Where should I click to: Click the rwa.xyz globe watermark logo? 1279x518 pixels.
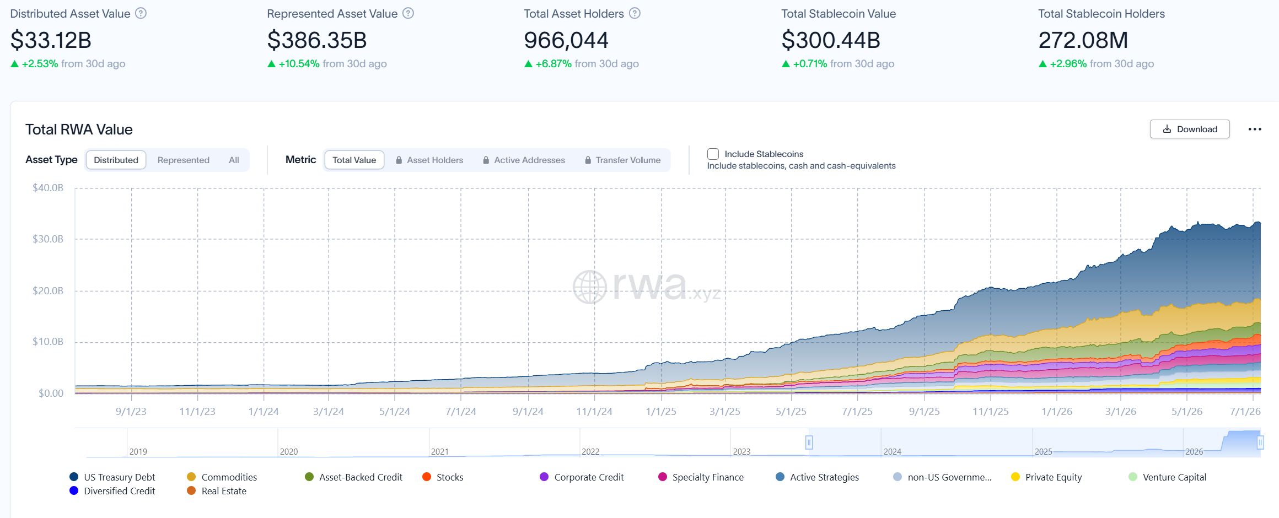tap(590, 287)
